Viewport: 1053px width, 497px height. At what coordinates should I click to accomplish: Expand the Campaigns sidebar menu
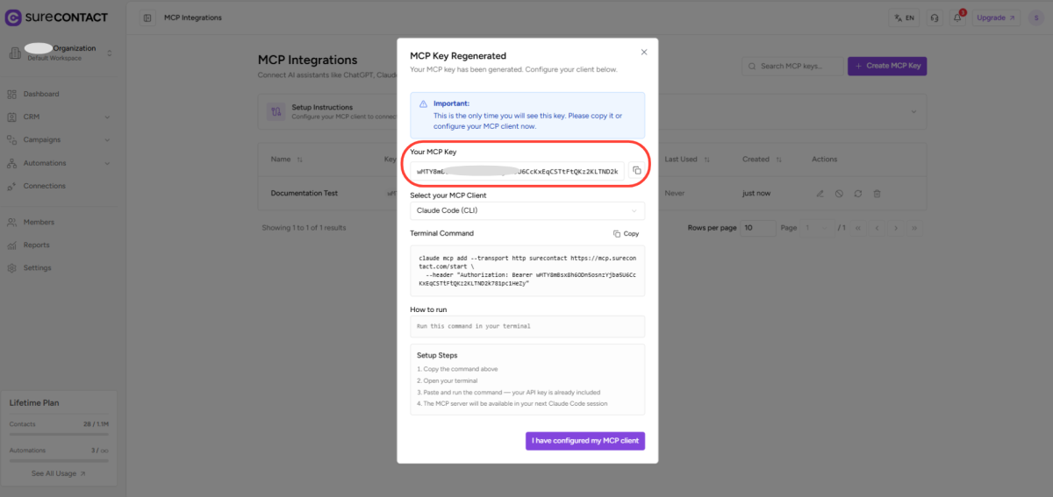coord(57,139)
